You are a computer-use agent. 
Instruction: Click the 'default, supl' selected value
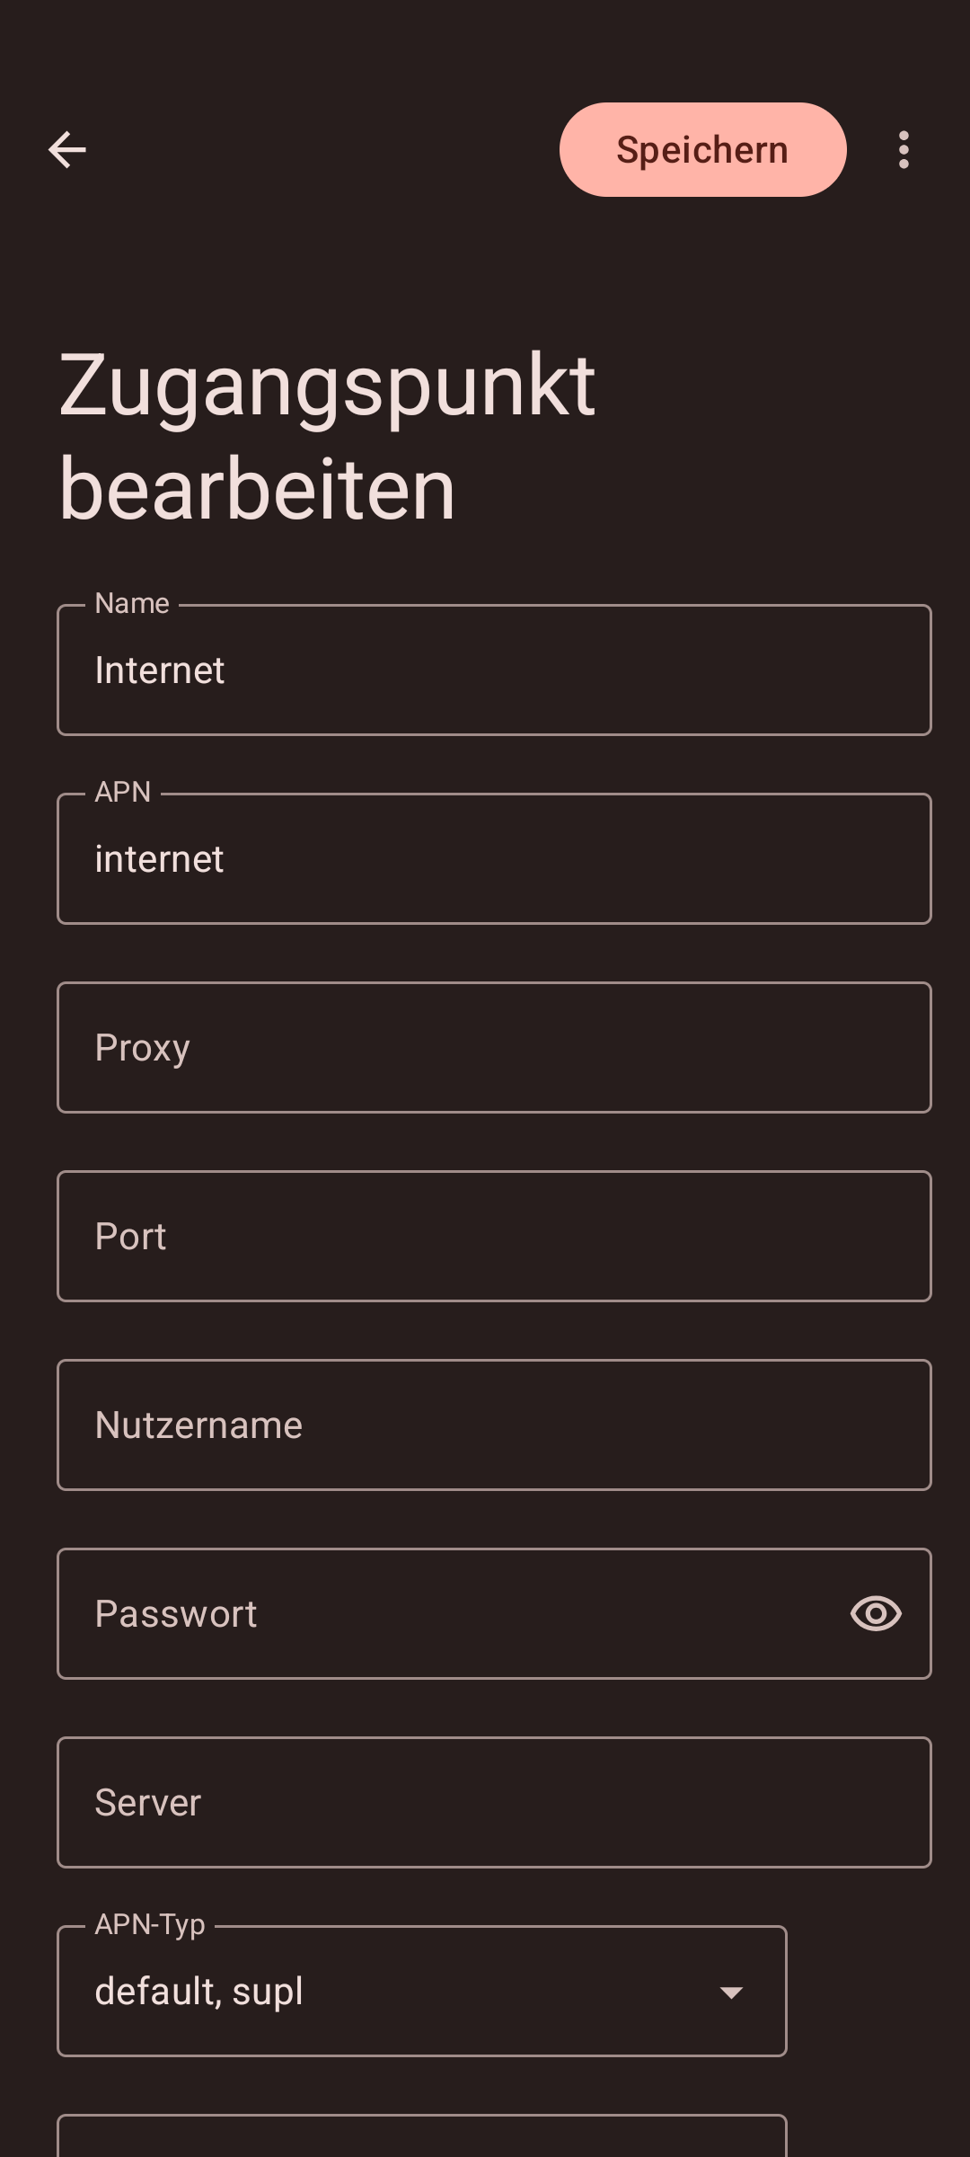click(x=199, y=1992)
